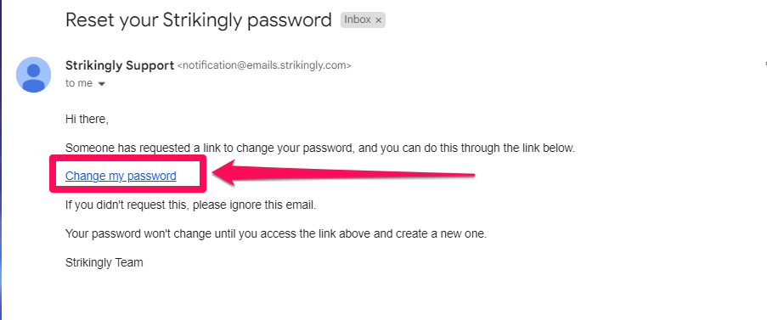The height and width of the screenshot is (320, 767).
Task: Click the "Strikingly Support" sender name
Action: [x=120, y=65]
